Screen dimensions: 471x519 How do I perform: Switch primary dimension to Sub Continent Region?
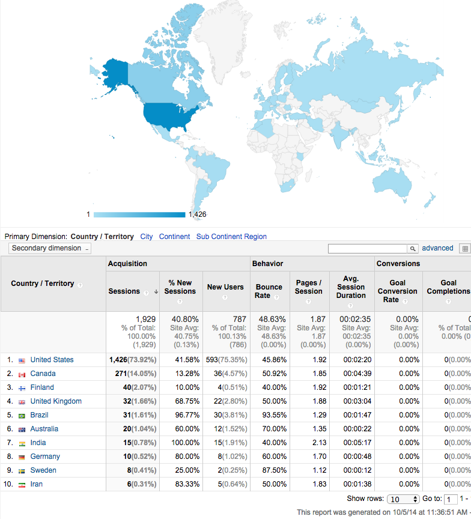click(x=231, y=237)
